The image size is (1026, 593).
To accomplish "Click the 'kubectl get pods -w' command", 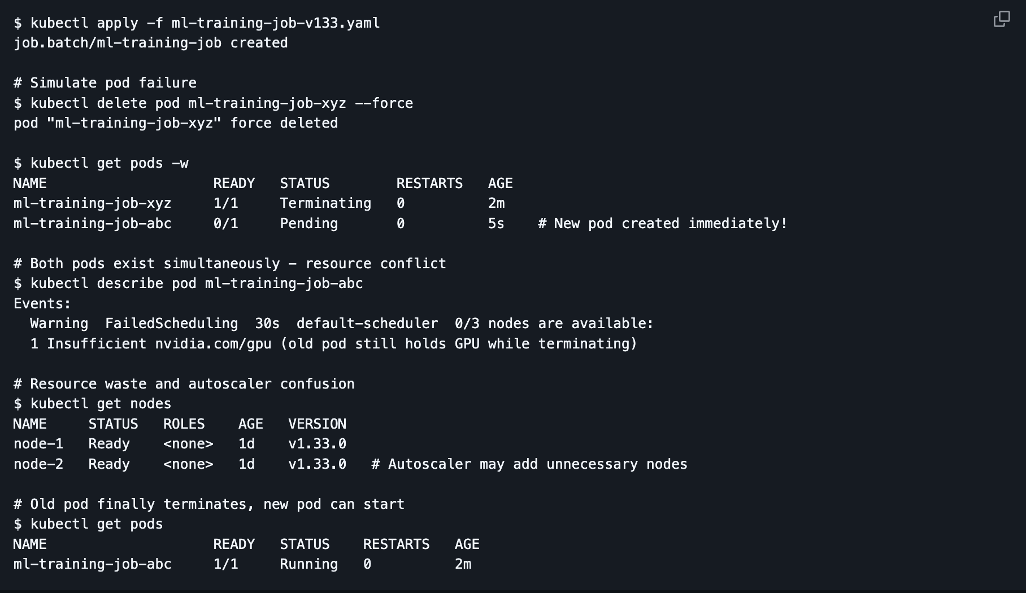I will 109,163.
